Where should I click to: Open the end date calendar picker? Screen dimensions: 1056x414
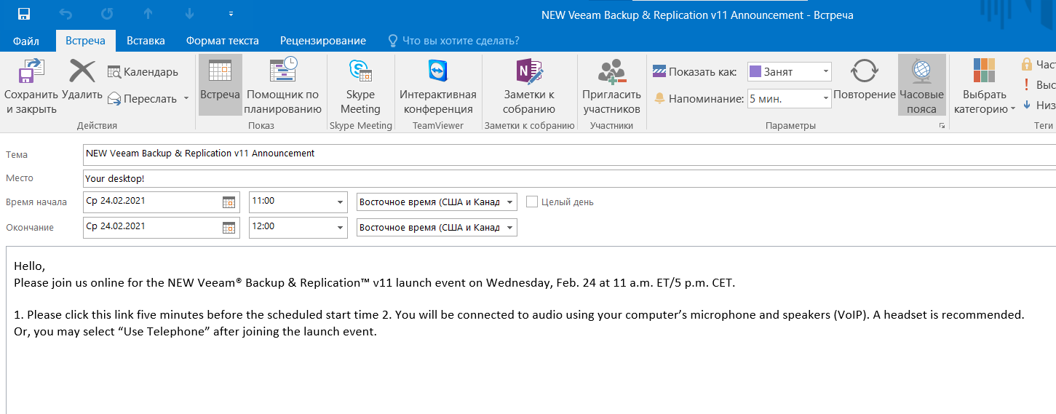[229, 228]
